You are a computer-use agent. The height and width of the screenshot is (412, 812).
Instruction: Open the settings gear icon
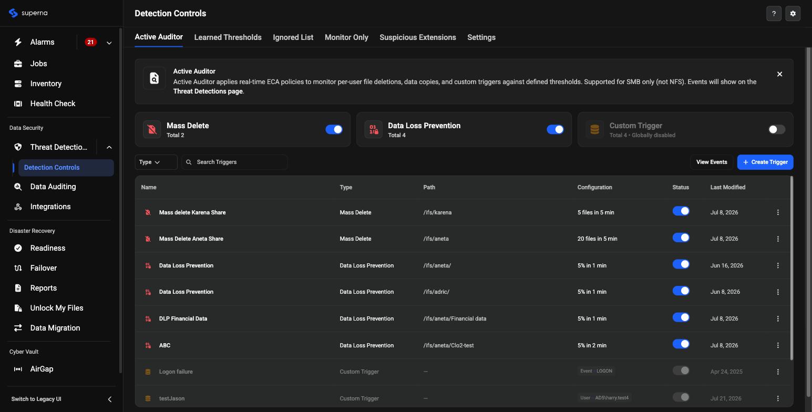793,14
